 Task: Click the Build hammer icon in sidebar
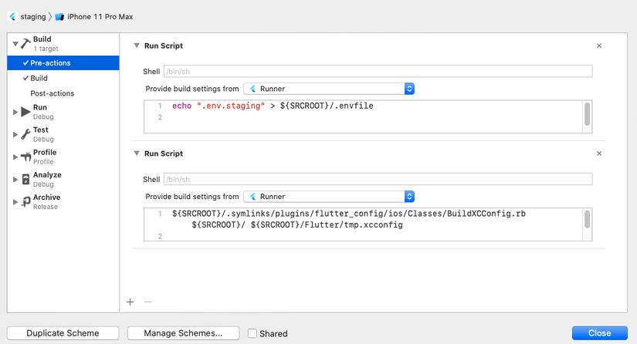[25, 43]
